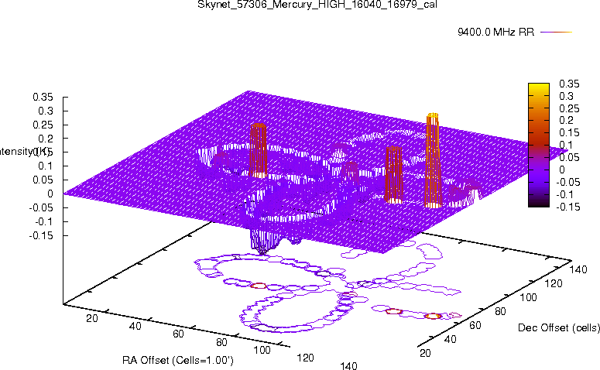Select the -0.15 tick on the intensity axis
Screen dimensions: 600x370
coord(41,235)
